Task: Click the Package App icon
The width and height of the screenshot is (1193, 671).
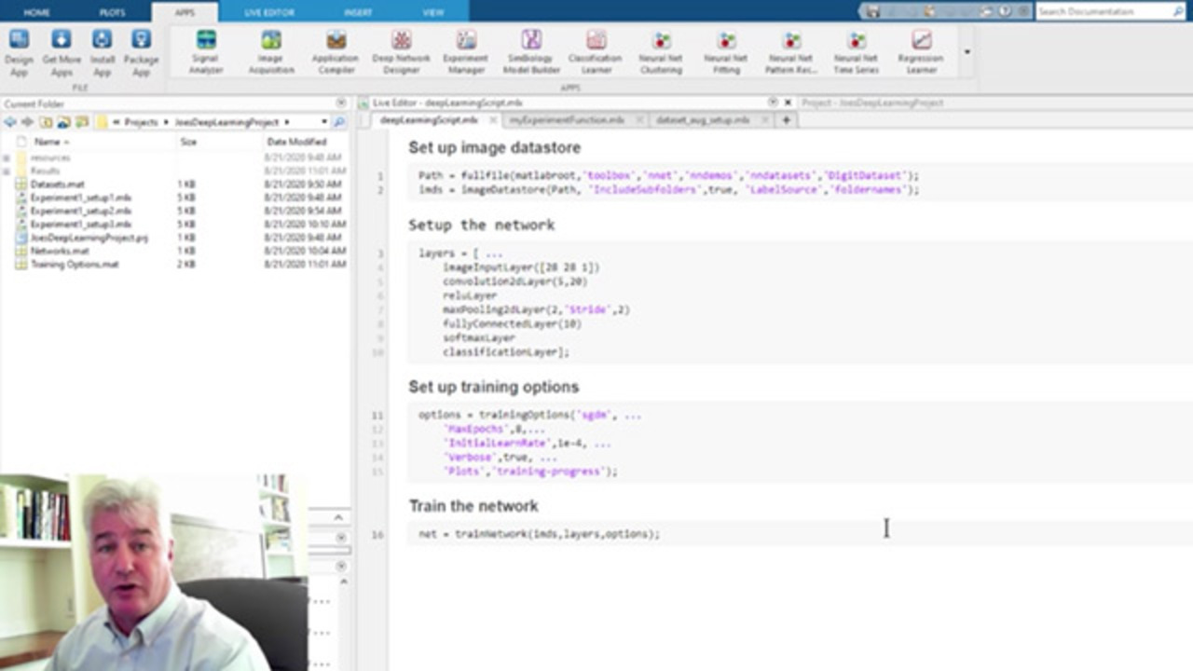Action: coord(141,50)
